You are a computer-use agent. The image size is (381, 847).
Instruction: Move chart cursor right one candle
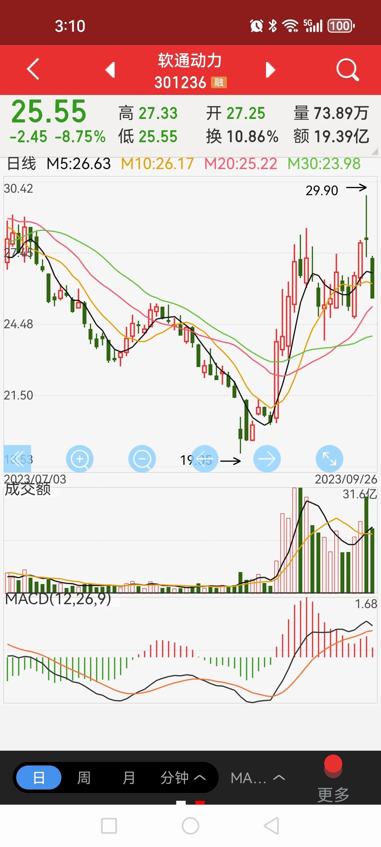[x=267, y=458]
